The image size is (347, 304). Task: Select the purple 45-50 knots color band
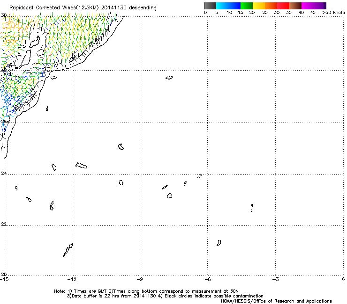pyautogui.click(x=320, y=6)
